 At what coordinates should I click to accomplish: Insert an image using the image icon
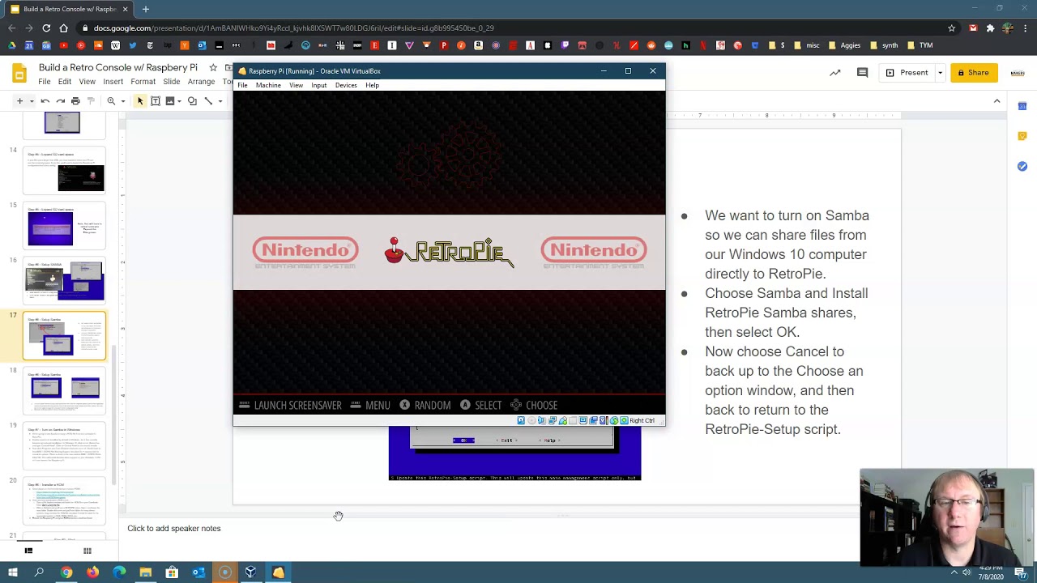tap(170, 101)
